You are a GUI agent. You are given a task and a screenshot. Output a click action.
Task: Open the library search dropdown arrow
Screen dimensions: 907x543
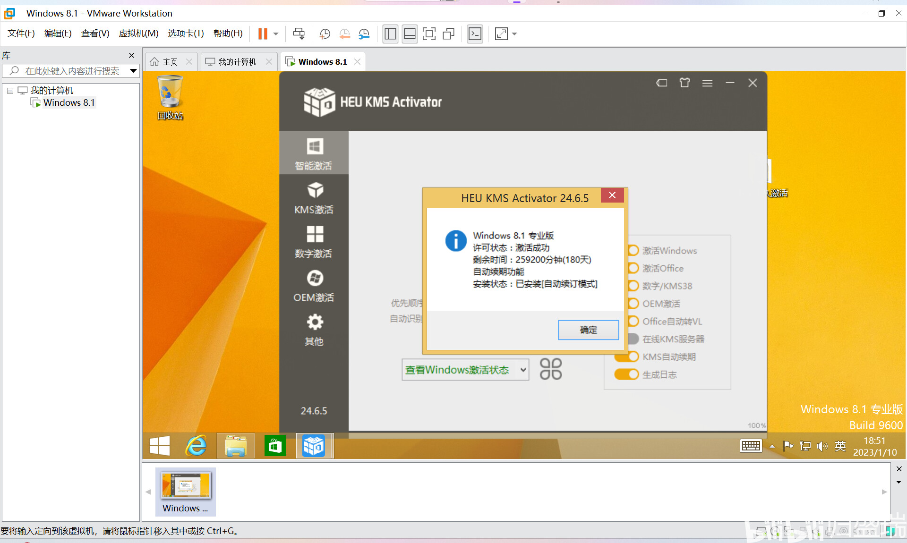(x=133, y=71)
